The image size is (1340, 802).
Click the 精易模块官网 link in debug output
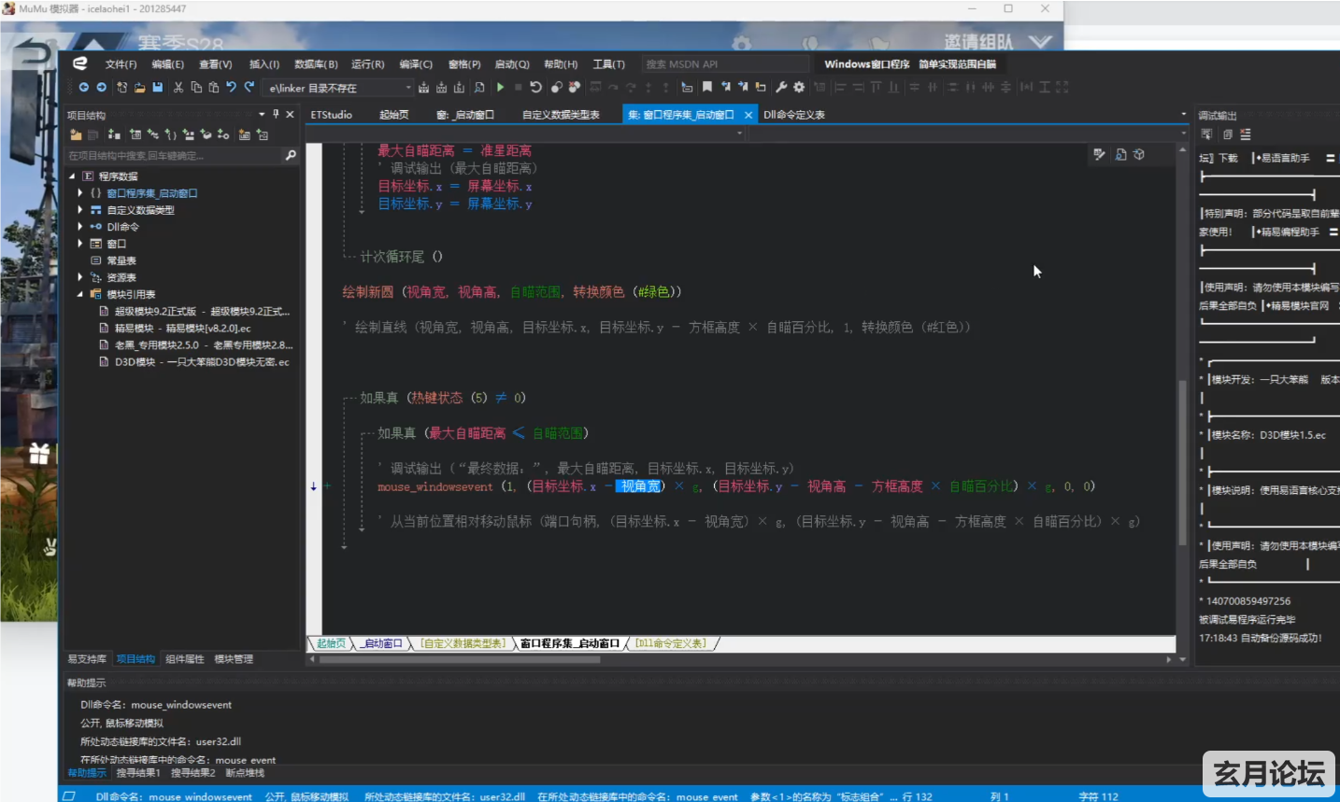[1298, 305]
